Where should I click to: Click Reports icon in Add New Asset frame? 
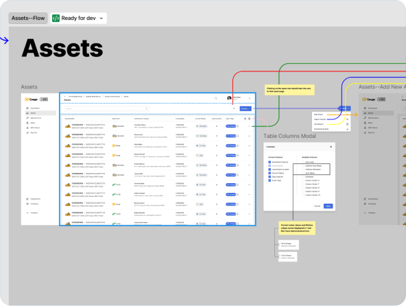(365, 132)
